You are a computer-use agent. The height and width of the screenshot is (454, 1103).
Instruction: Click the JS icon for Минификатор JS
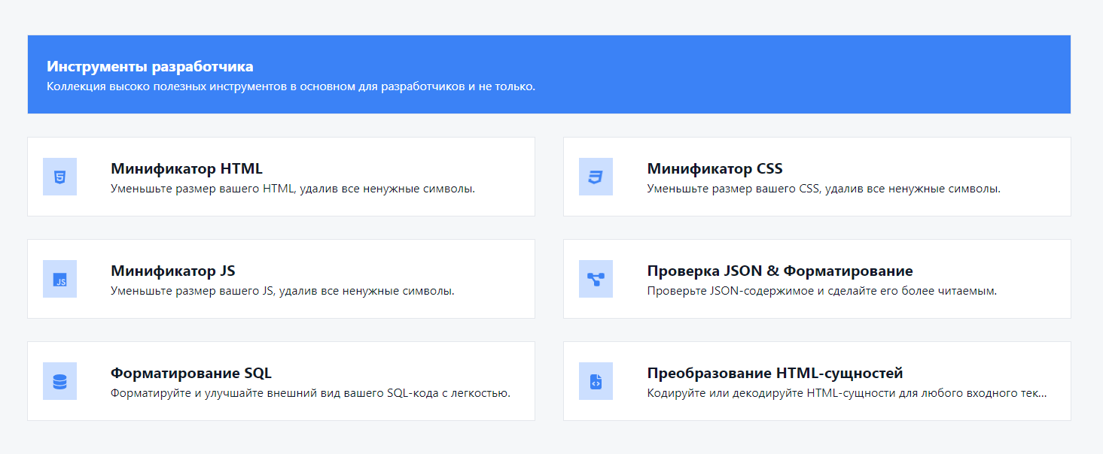(59, 279)
